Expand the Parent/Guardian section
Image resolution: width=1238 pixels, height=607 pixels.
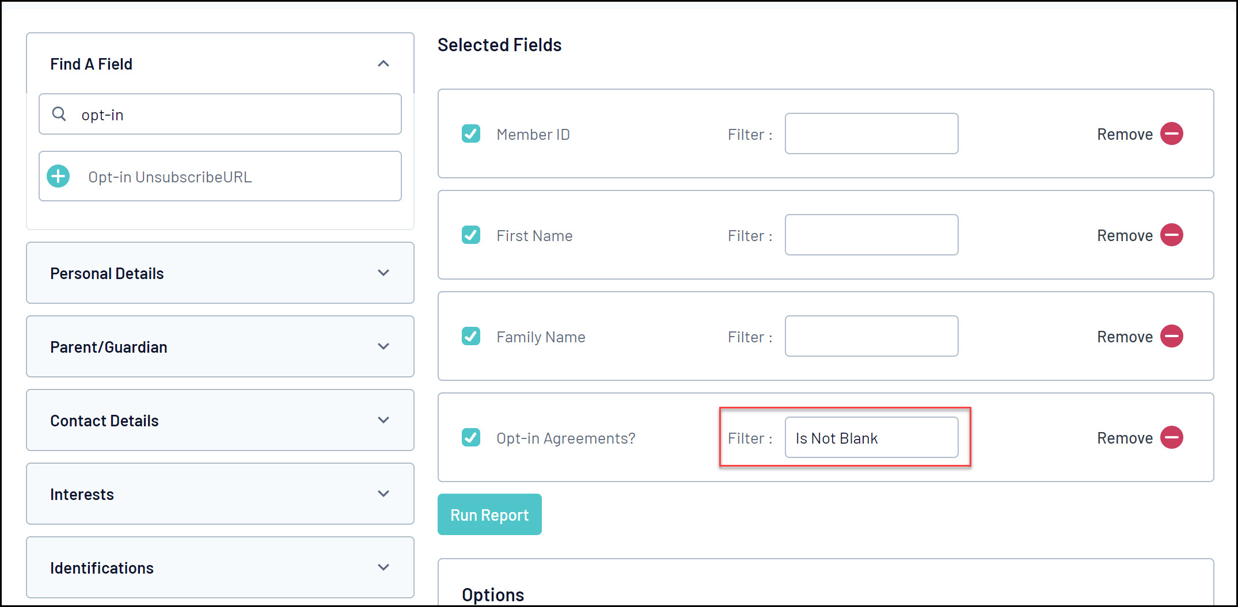click(383, 347)
